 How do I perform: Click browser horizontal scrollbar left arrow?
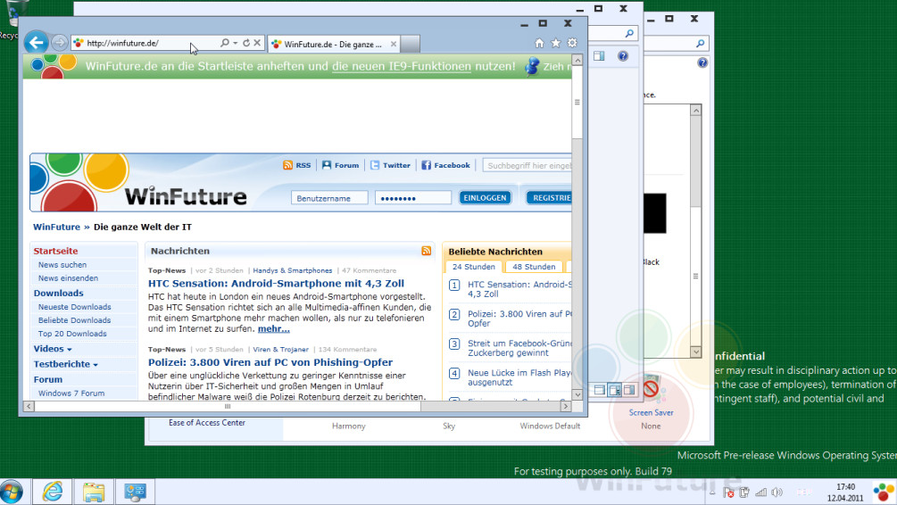tap(29, 406)
